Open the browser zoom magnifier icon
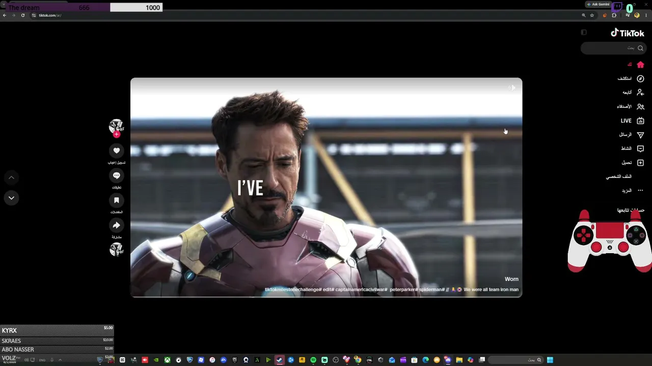 (584, 15)
